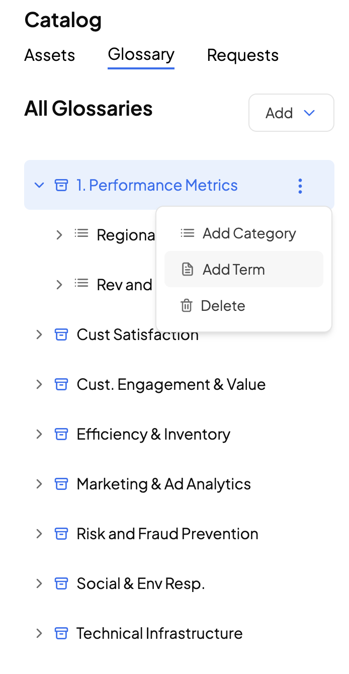
Task: Collapse the 1. Performance Metrics glossary
Action: click(x=39, y=185)
